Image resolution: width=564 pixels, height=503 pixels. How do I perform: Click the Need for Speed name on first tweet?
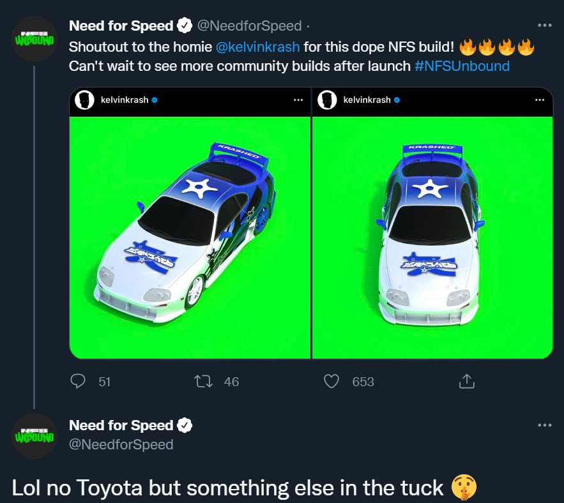coord(121,26)
